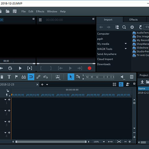Close the 2018-12-23 movie tab
This screenshot has height=149, width=149.
point(37,84)
